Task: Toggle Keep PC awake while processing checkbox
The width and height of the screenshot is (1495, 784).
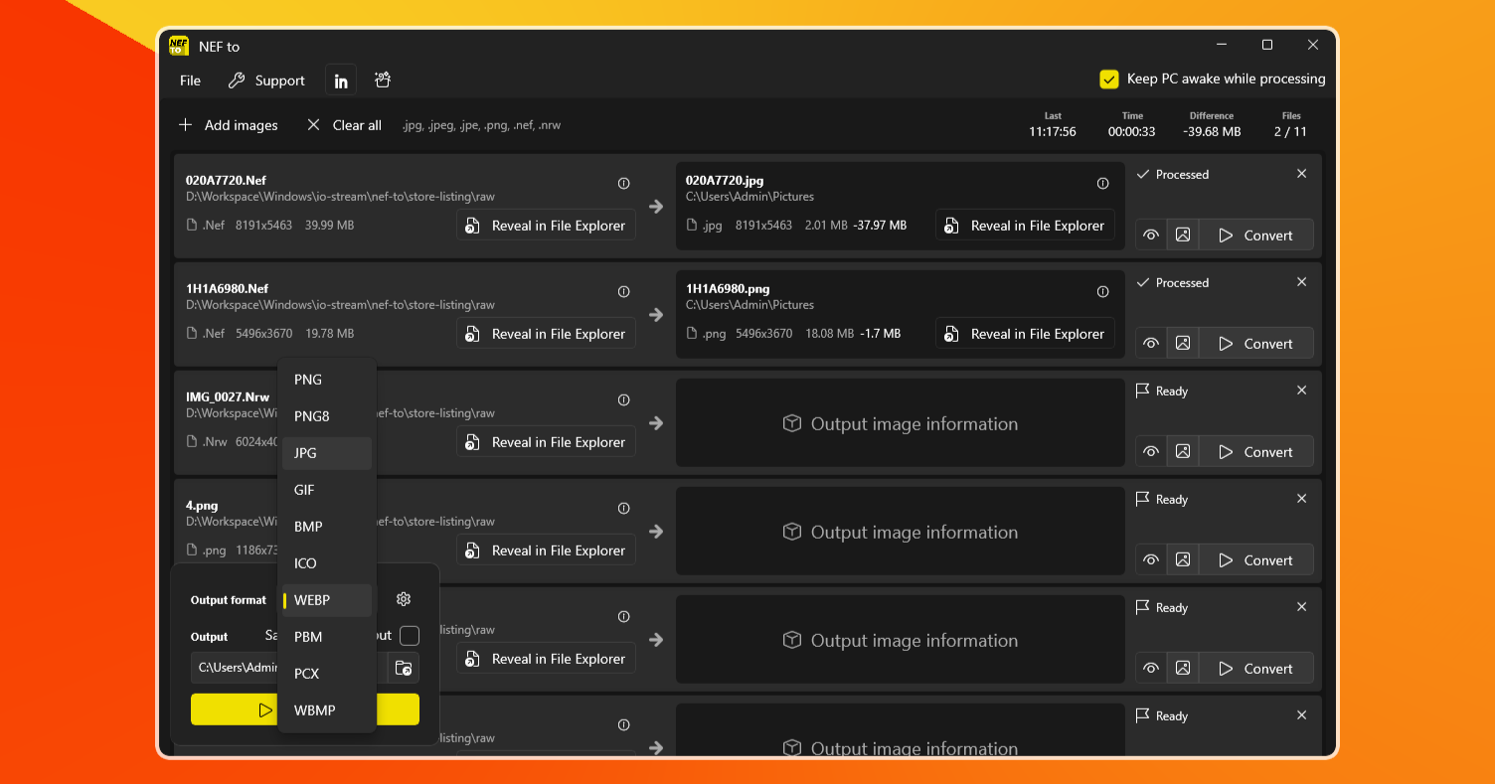Action: [1109, 79]
